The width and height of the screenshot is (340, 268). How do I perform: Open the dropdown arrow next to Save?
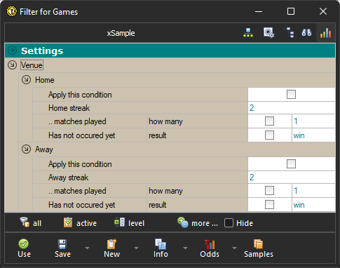click(x=87, y=248)
